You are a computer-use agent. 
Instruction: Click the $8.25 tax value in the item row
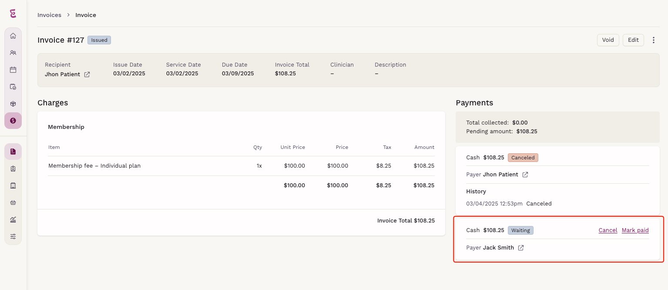pyautogui.click(x=384, y=166)
